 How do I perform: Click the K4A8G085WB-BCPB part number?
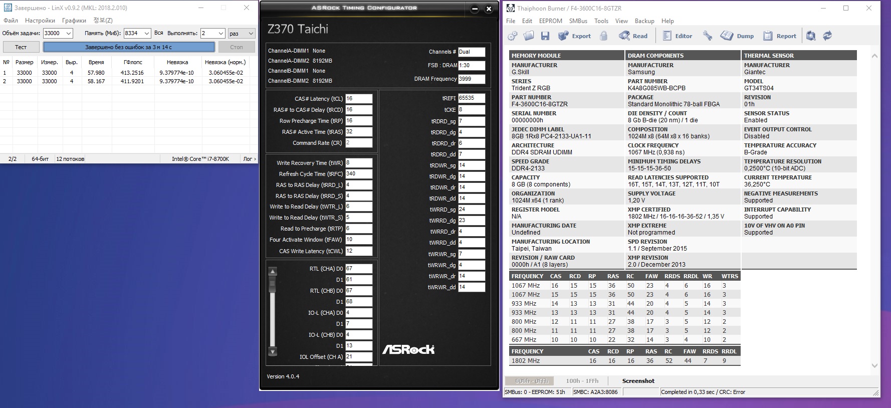click(x=656, y=88)
